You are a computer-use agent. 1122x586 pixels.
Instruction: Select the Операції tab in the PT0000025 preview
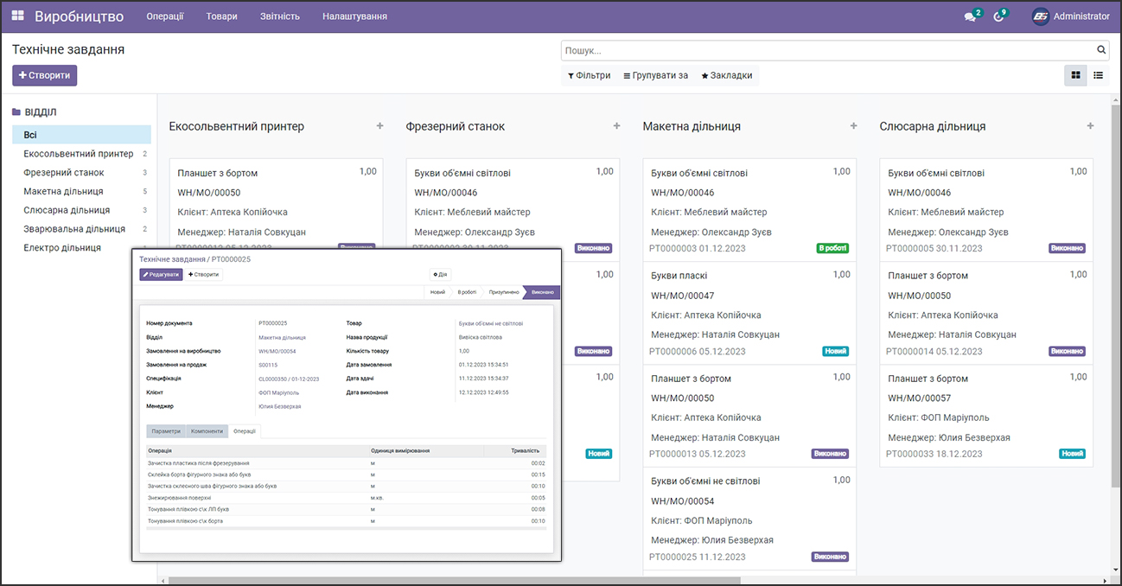click(245, 430)
